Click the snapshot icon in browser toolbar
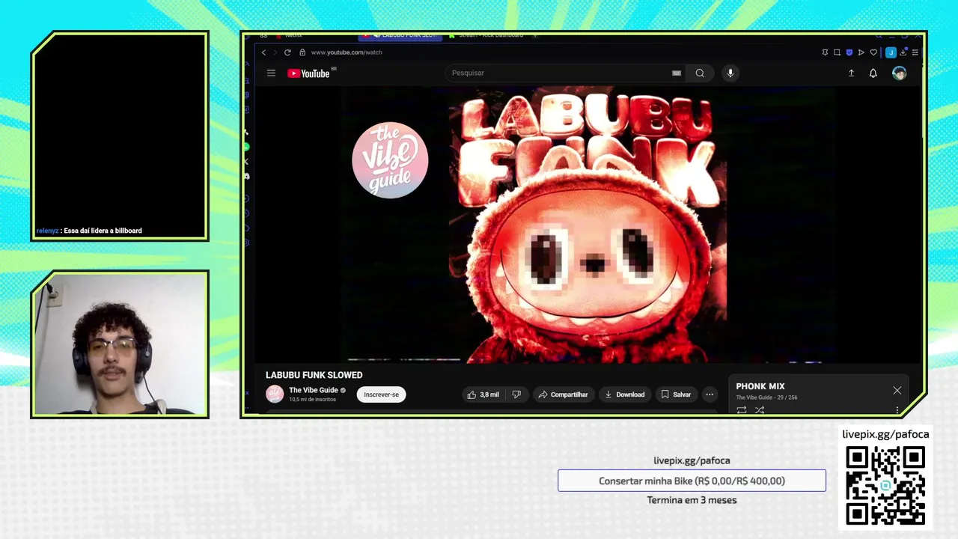958x539 pixels. tap(837, 52)
